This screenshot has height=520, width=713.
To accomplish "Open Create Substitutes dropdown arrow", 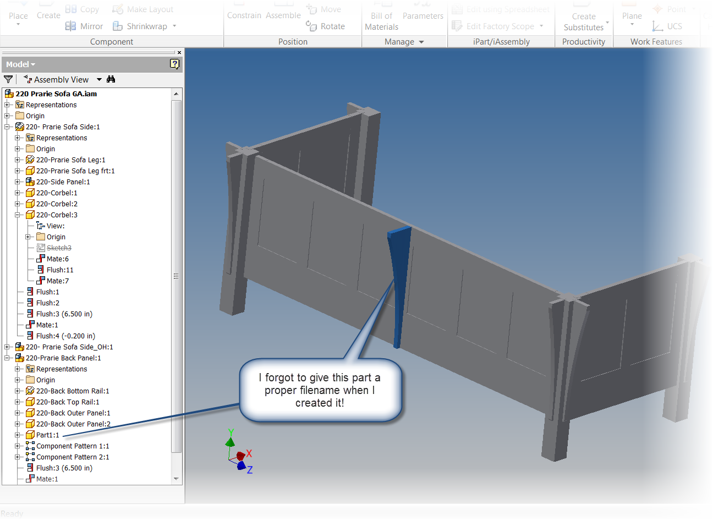I will pyautogui.click(x=607, y=23).
